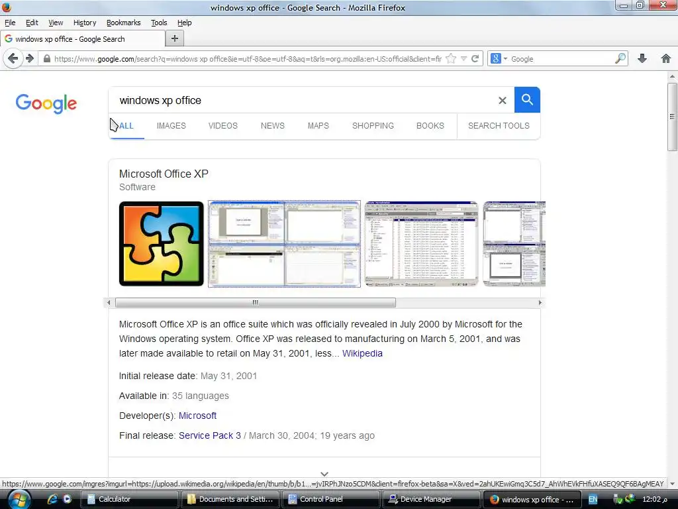
Task: Open the Office XP puzzle logo image
Action: click(x=162, y=244)
